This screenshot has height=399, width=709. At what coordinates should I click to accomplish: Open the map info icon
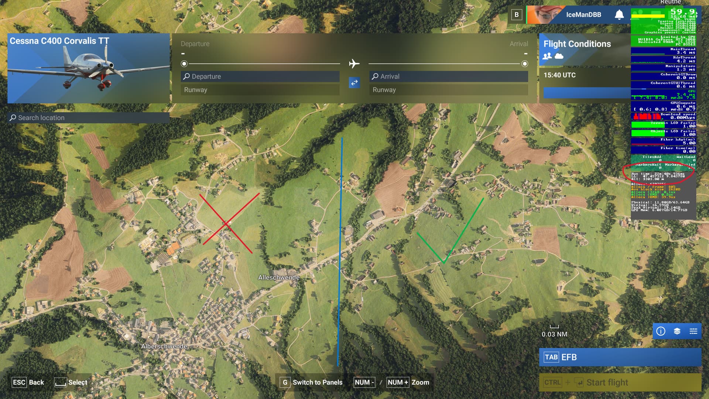click(661, 331)
